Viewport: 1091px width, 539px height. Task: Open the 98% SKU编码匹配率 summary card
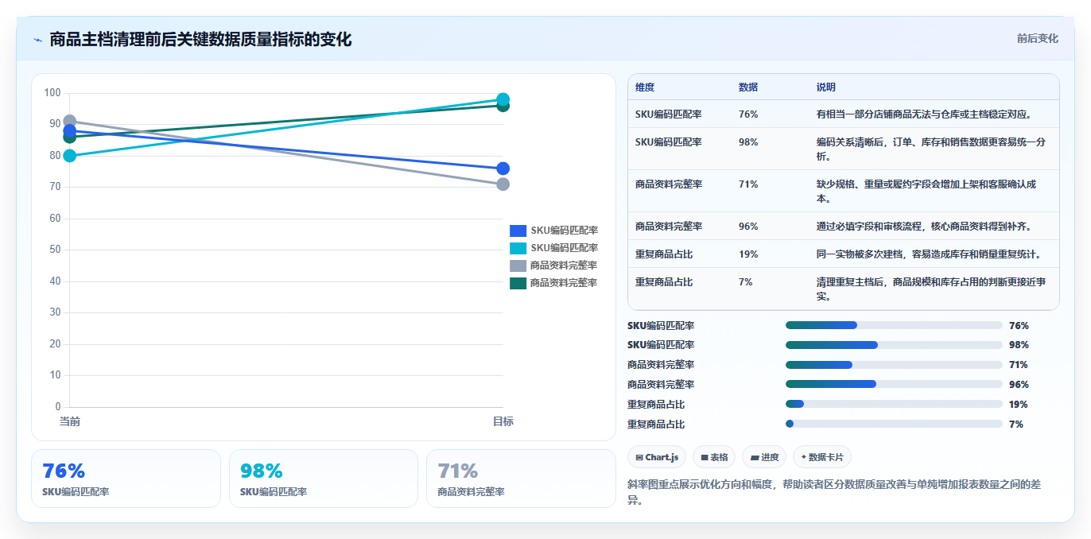[324, 479]
